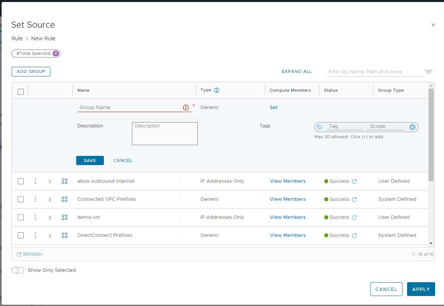Expand the allow outbound internet row
444x306 pixels.
50,181
